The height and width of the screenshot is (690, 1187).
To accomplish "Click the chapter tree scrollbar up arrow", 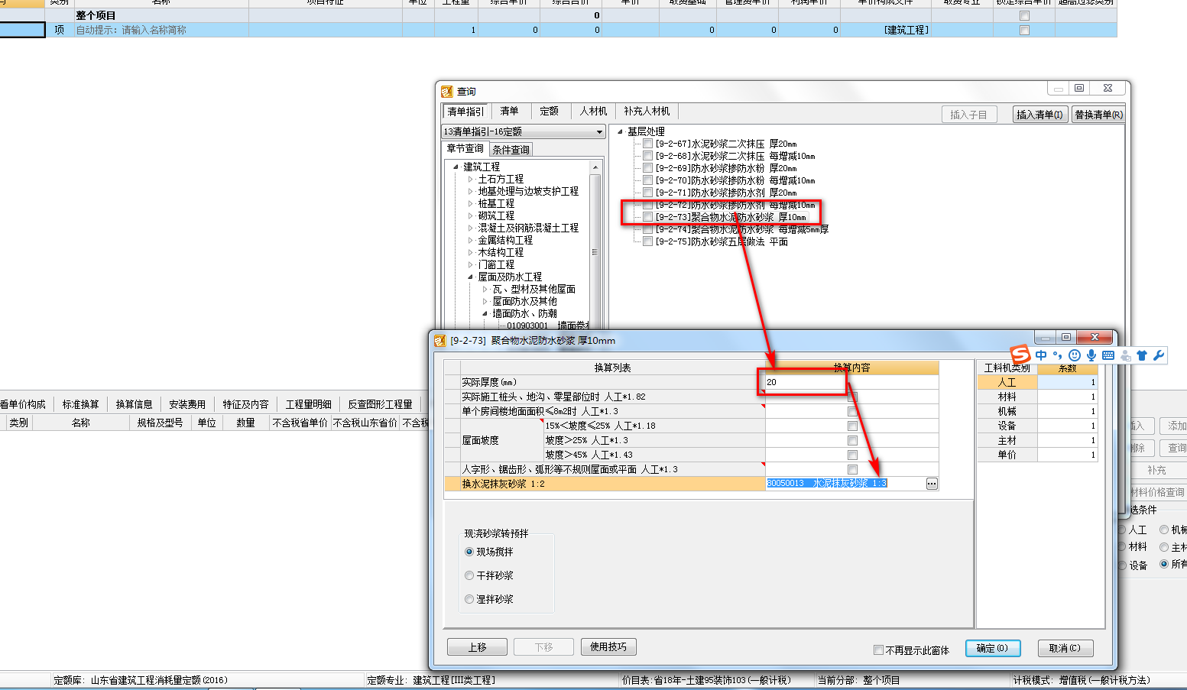I will (595, 167).
